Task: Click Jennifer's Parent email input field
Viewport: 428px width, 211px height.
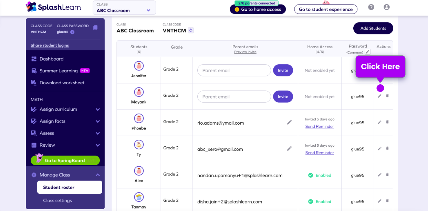Action: coord(234,70)
